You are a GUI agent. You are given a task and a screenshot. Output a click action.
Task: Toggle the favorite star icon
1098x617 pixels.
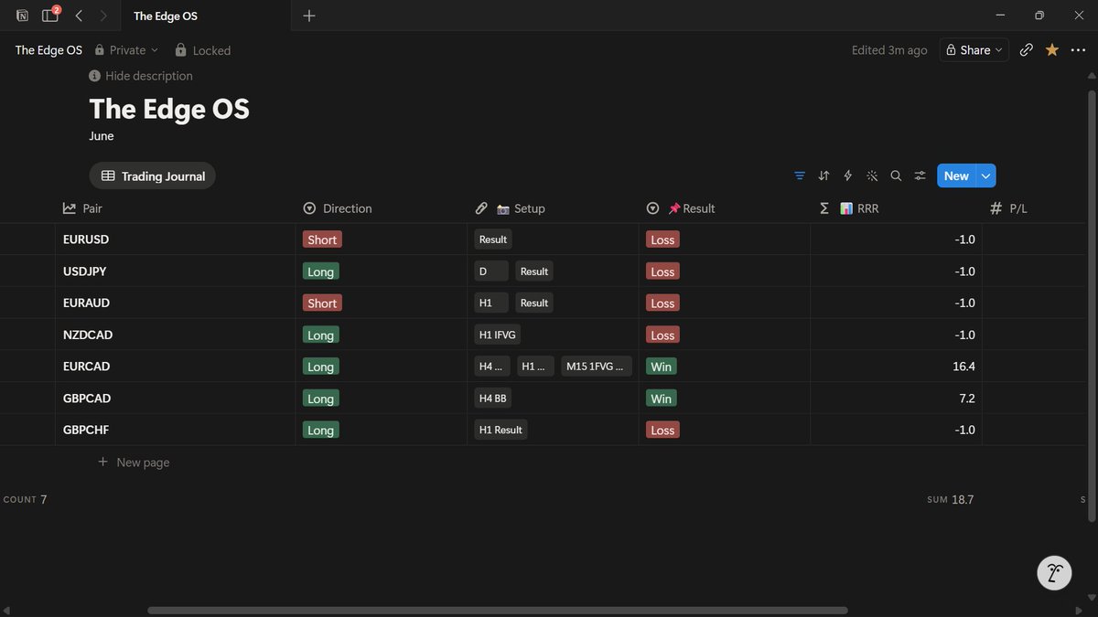pyautogui.click(x=1052, y=50)
